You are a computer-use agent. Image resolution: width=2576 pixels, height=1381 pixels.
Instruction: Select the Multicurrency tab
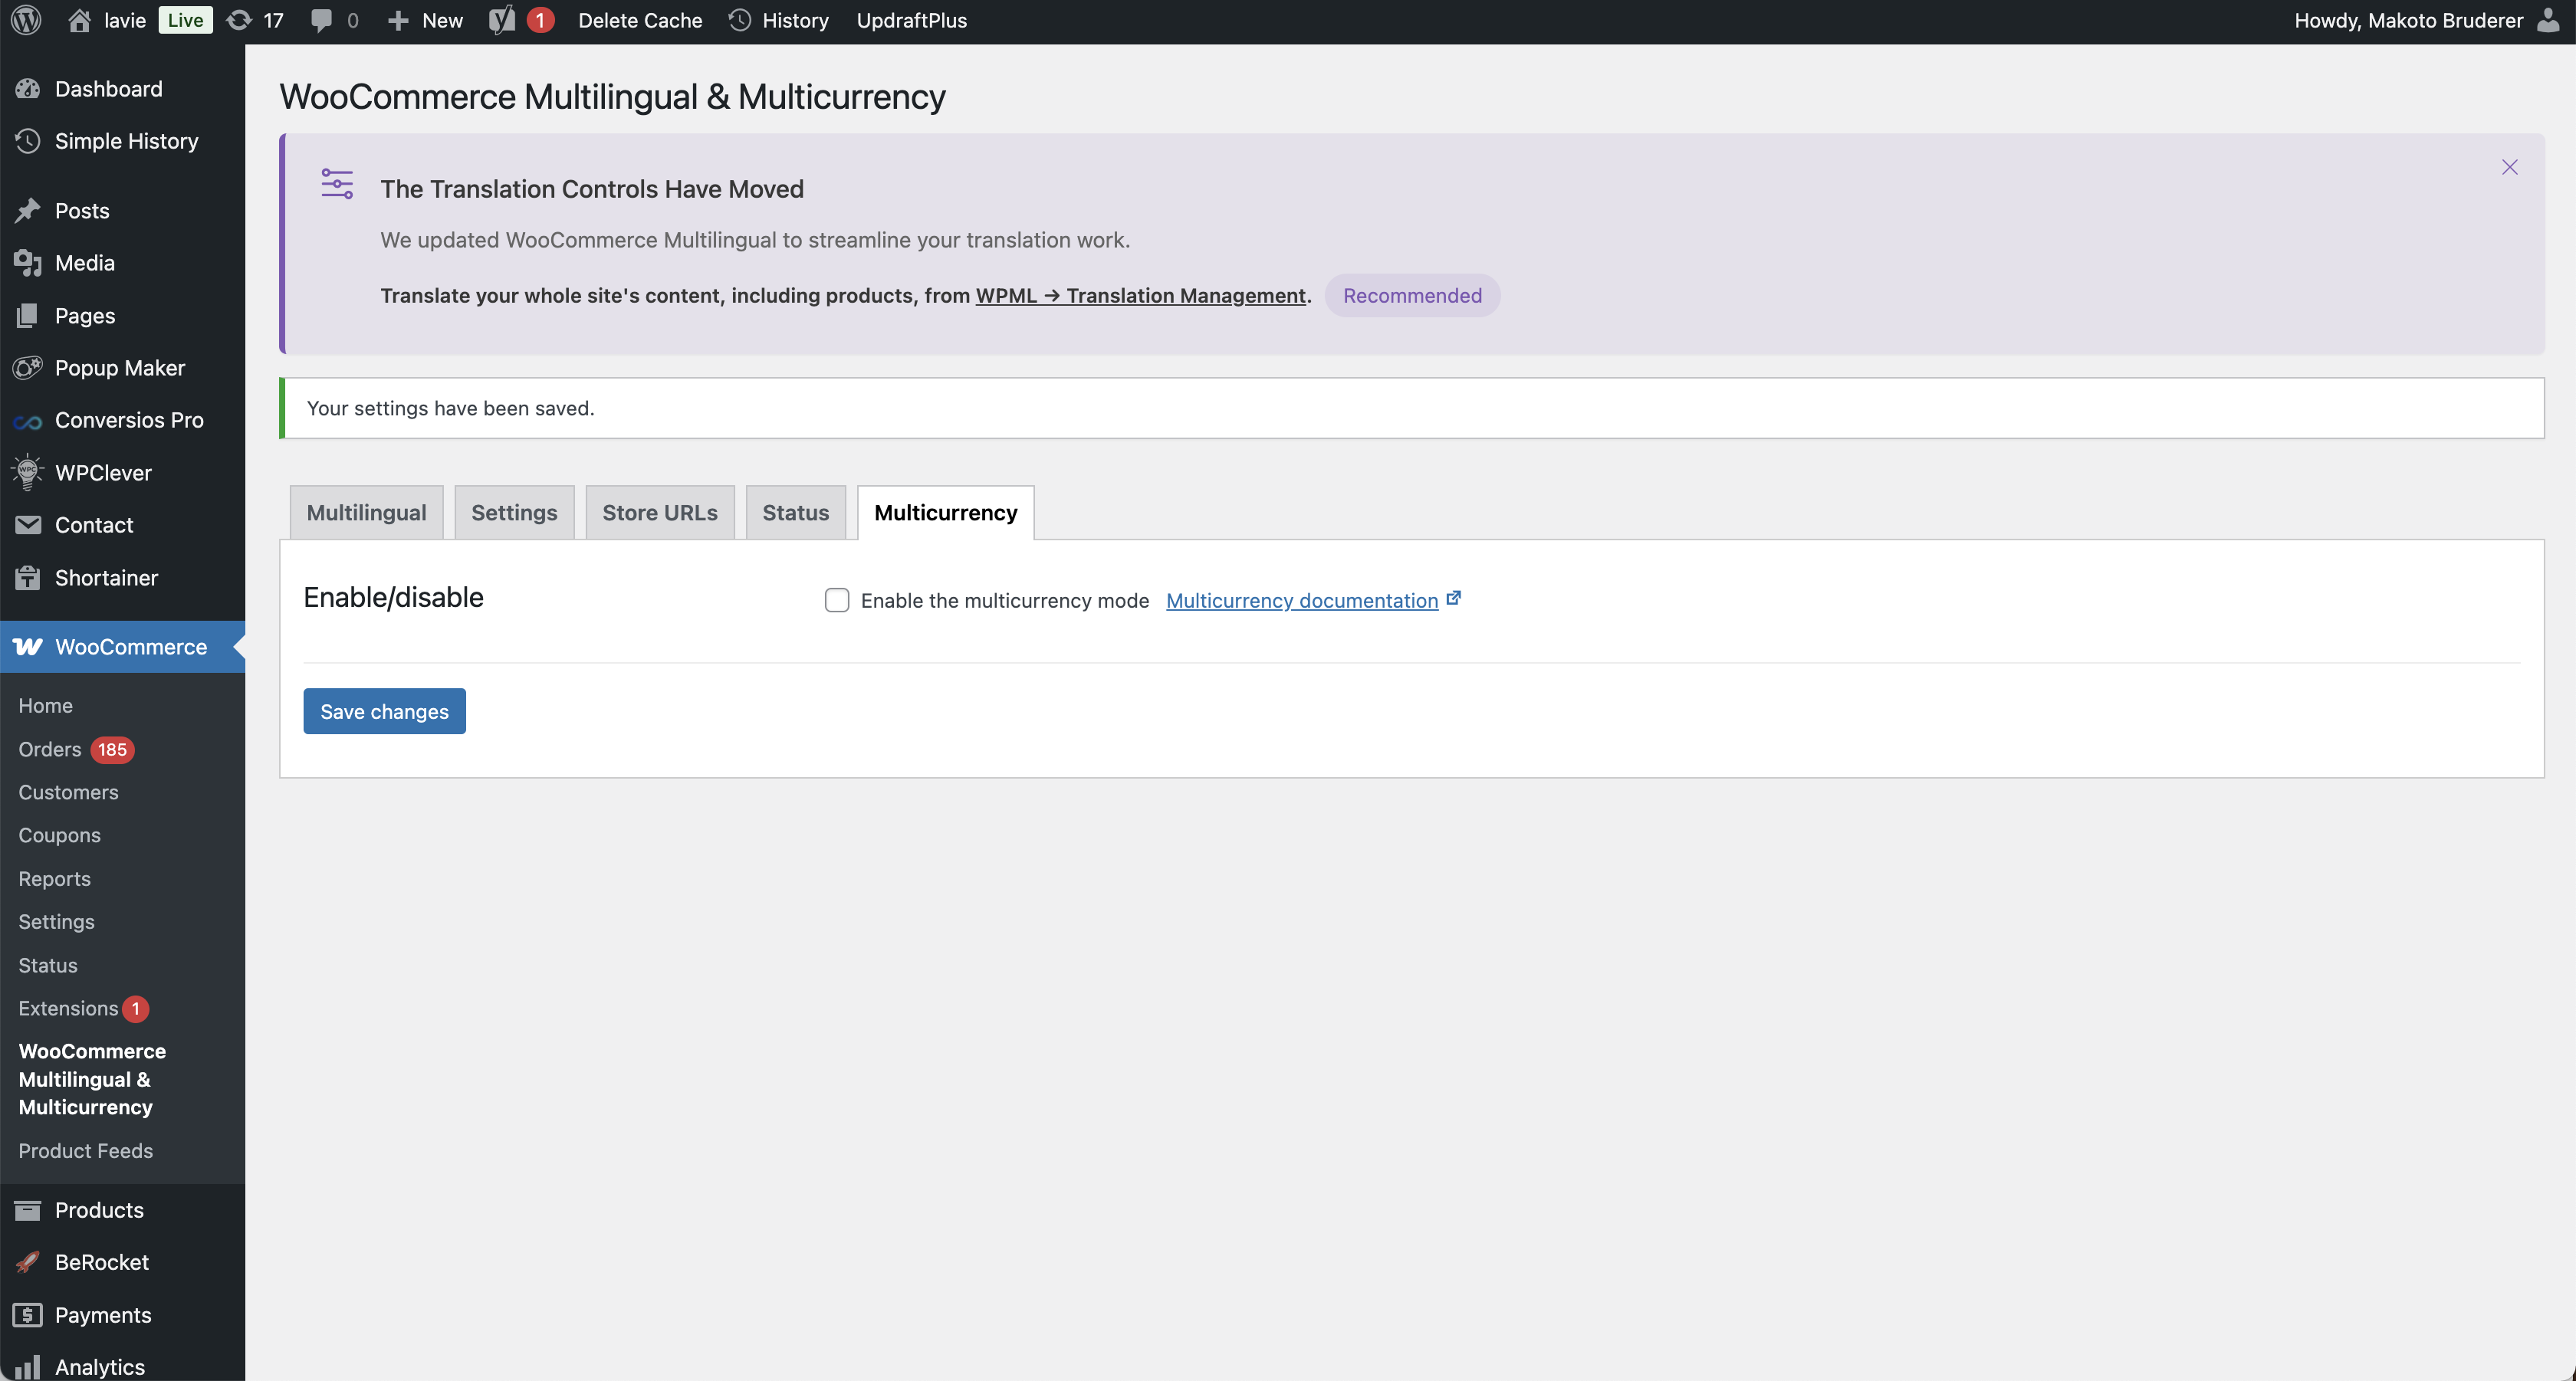[946, 513]
